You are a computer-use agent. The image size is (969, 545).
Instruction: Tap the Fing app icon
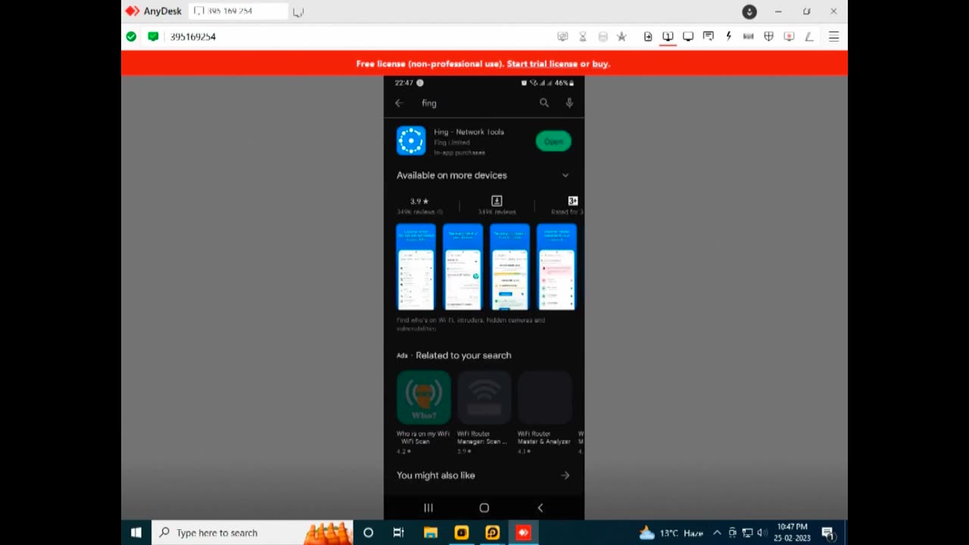point(411,141)
